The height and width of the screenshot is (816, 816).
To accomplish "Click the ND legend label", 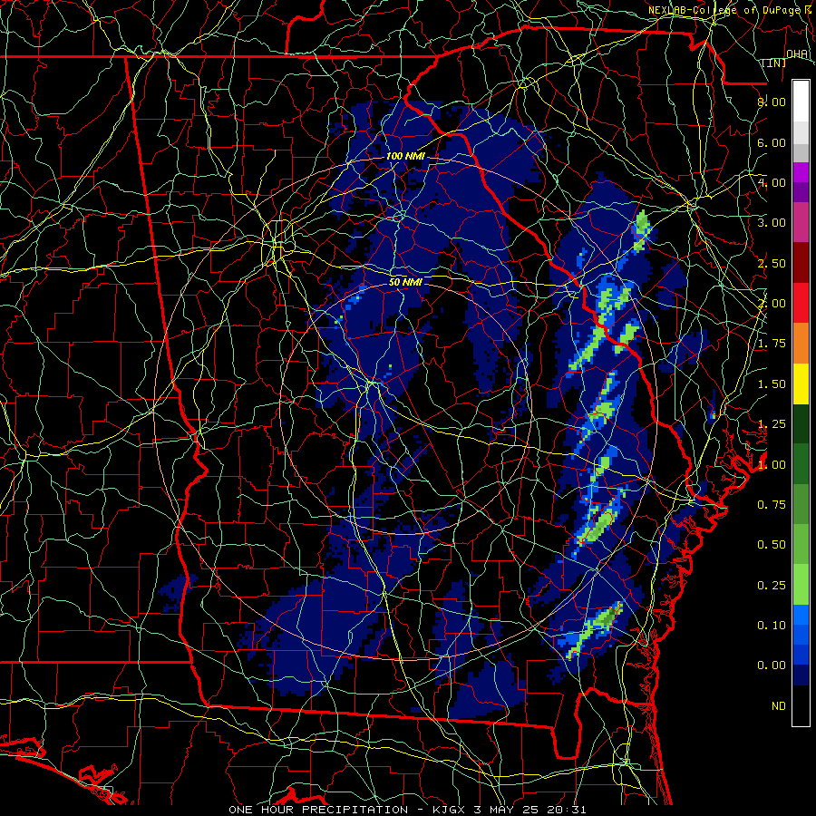I will click(x=779, y=706).
